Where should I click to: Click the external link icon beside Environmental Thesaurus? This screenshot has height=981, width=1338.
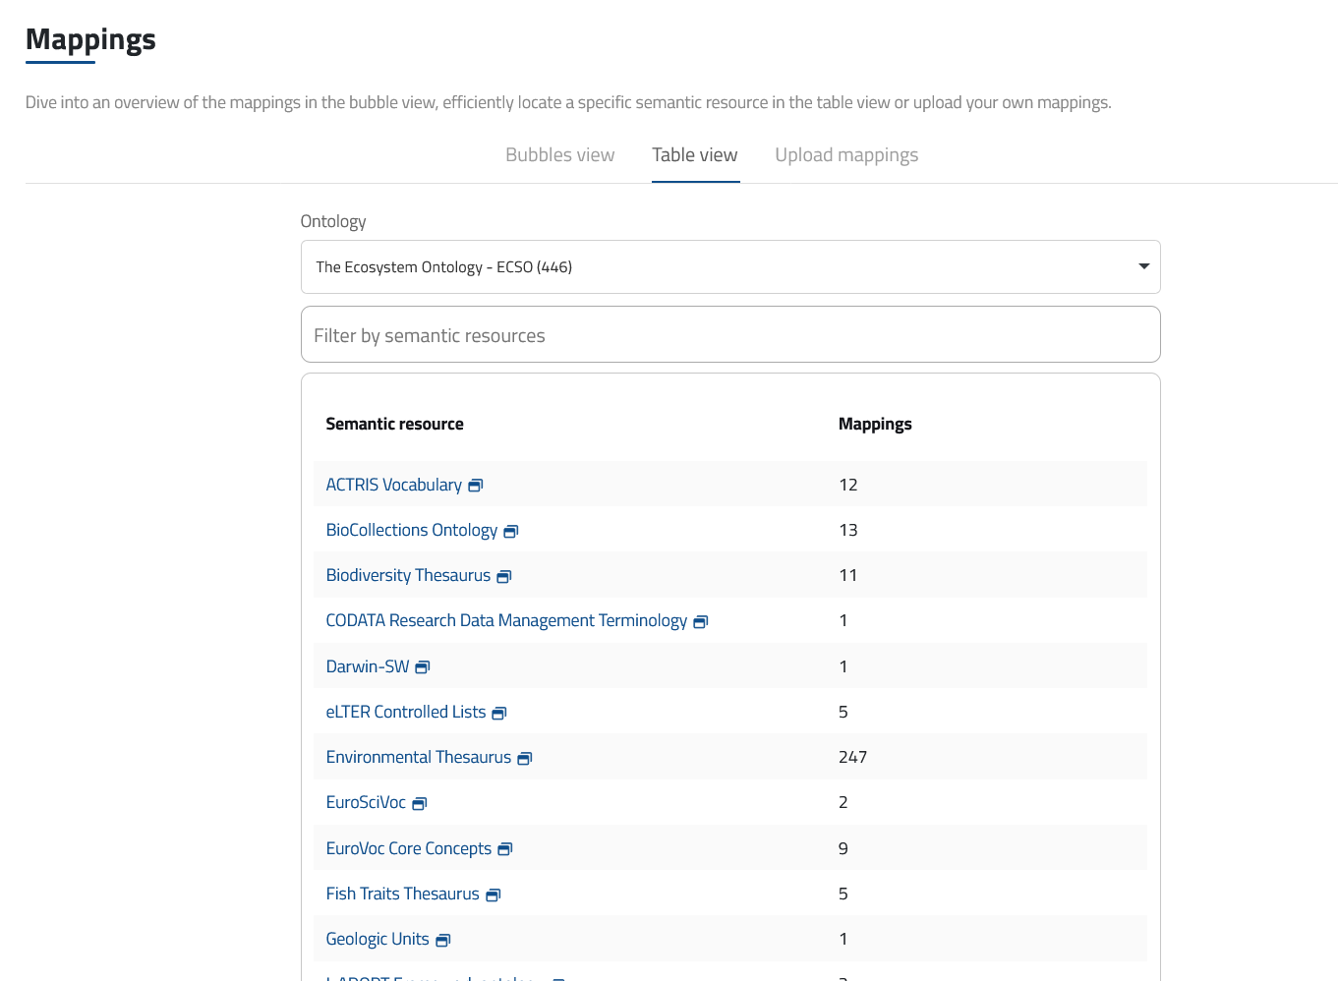coord(525,758)
